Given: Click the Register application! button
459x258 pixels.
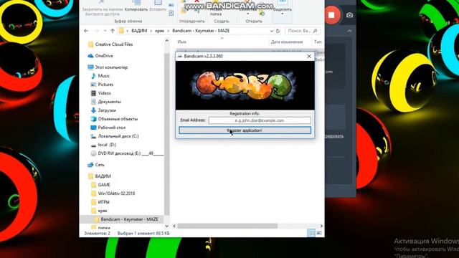Looking at the screenshot, I should (x=245, y=130).
